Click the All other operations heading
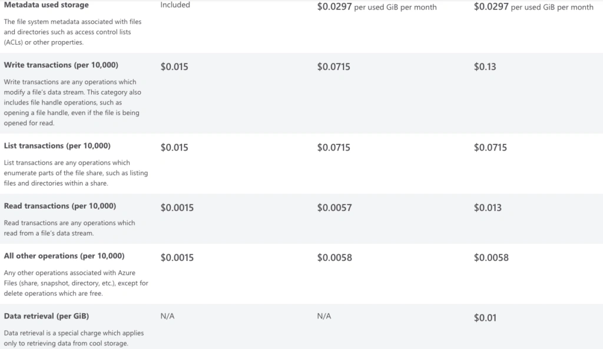Screen dimensions: 603x349 [64, 256]
